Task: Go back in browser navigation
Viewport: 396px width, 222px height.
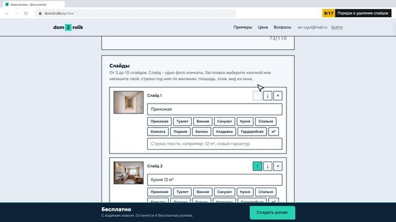Action: 7,14
